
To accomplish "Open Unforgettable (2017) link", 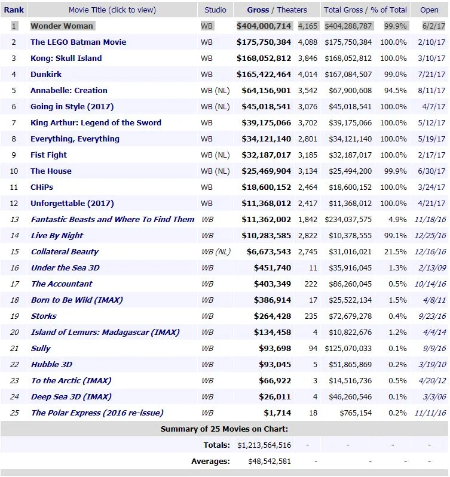I will 72,203.
